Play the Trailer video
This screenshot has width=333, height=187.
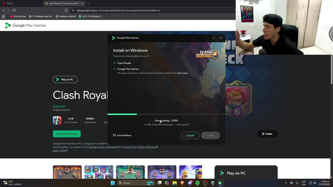pyautogui.click(x=267, y=134)
